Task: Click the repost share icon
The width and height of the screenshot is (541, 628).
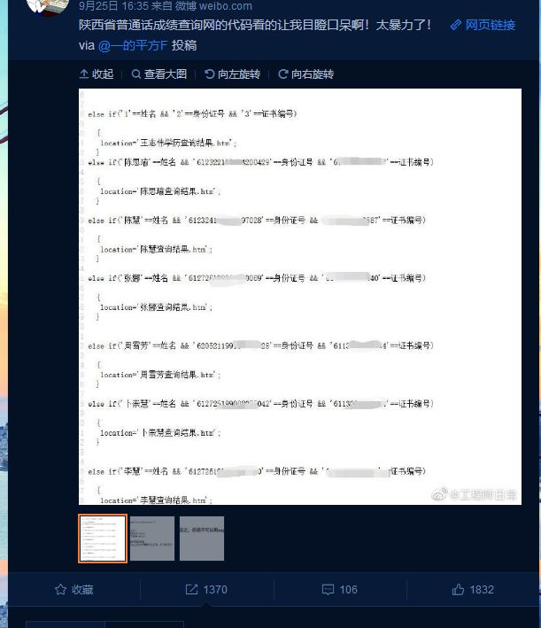Action: (x=192, y=590)
